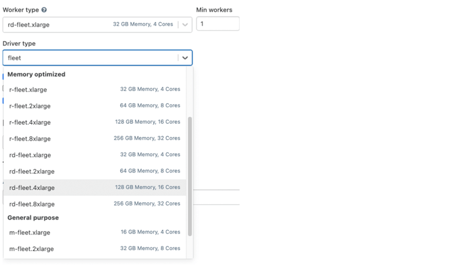This screenshot has height=265, width=455.
Task: Collapse the Driver type dropdown chevron
Action: click(x=185, y=58)
